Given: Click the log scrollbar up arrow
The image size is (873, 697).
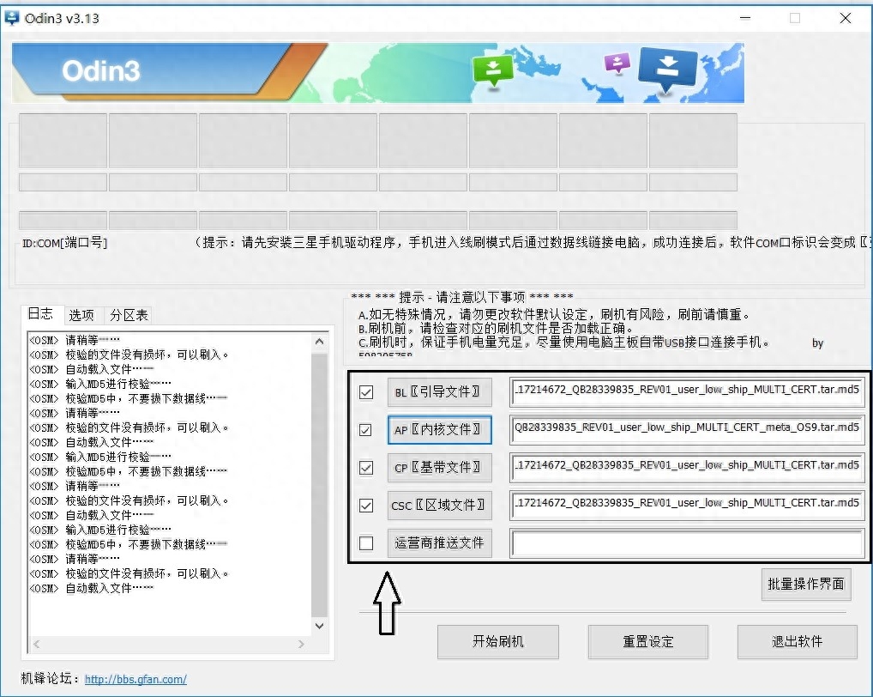Looking at the screenshot, I should tap(320, 341).
